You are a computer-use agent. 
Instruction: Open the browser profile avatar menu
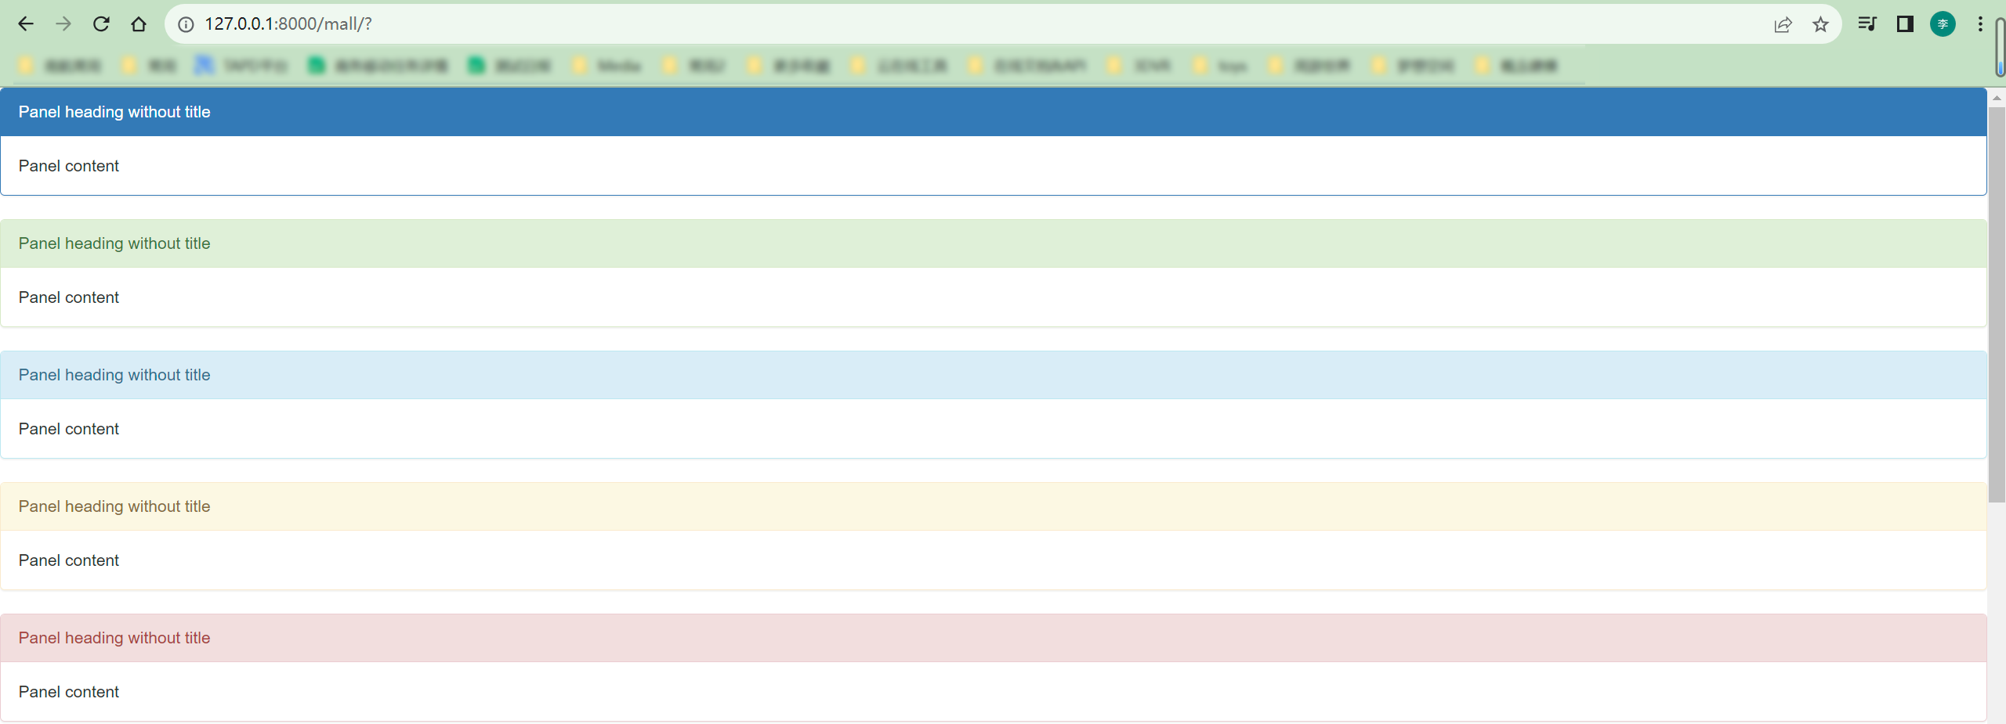click(1943, 23)
